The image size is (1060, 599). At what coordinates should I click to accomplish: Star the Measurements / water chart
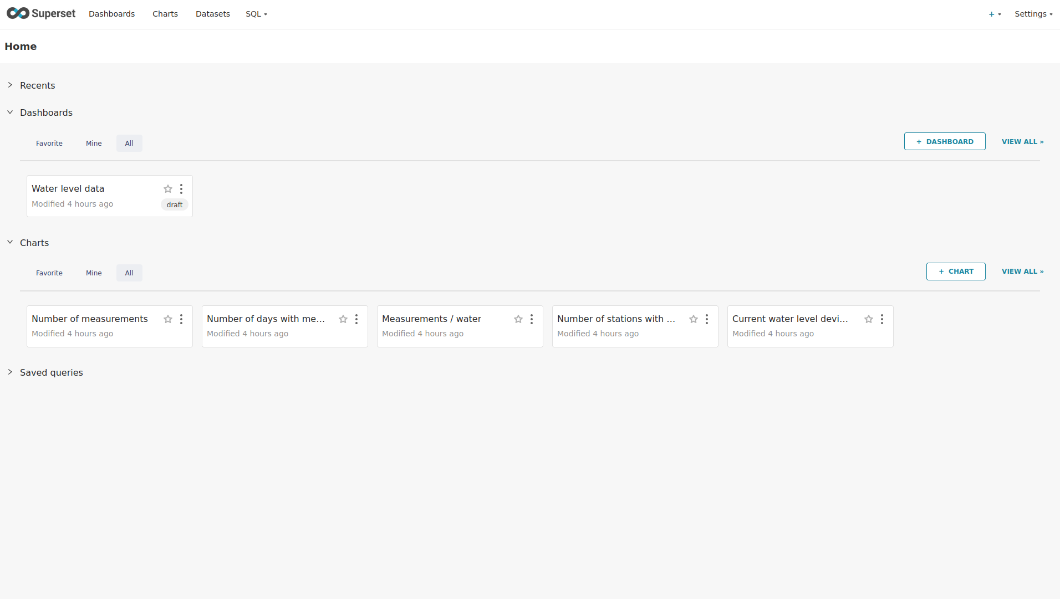click(x=518, y=319)
